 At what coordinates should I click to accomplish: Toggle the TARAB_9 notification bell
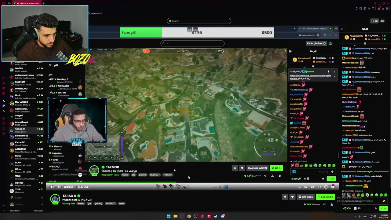(x=285, y=197)
